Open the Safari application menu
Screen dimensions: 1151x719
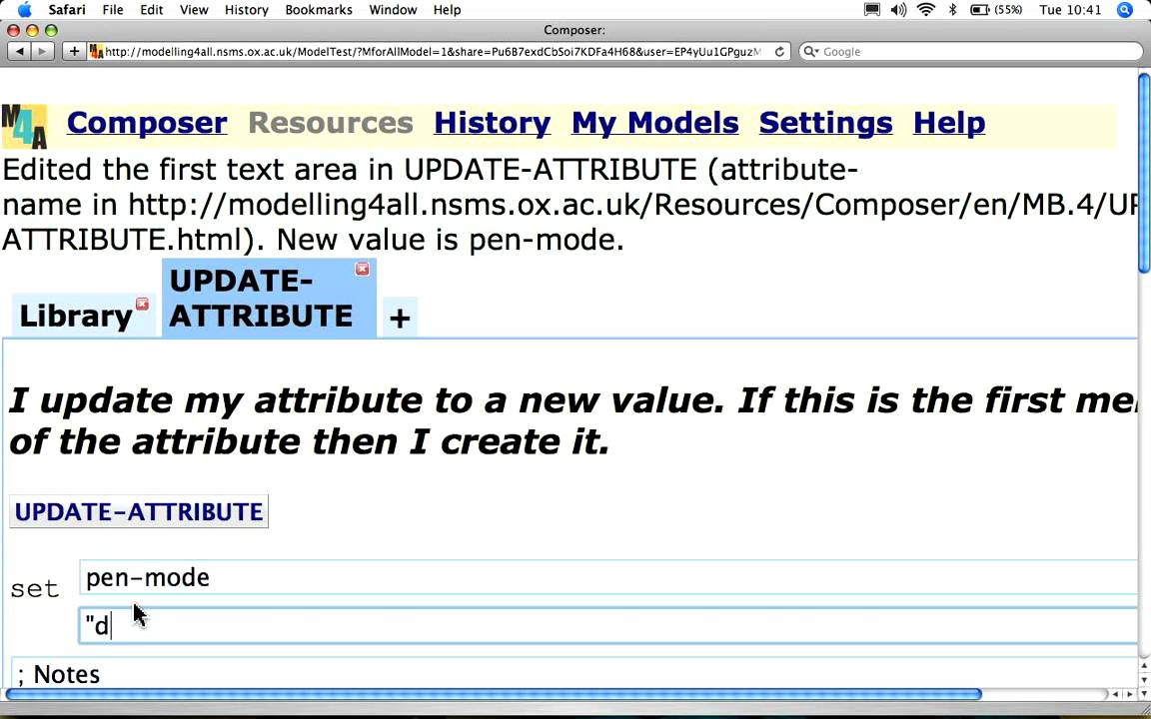(67, 10)
